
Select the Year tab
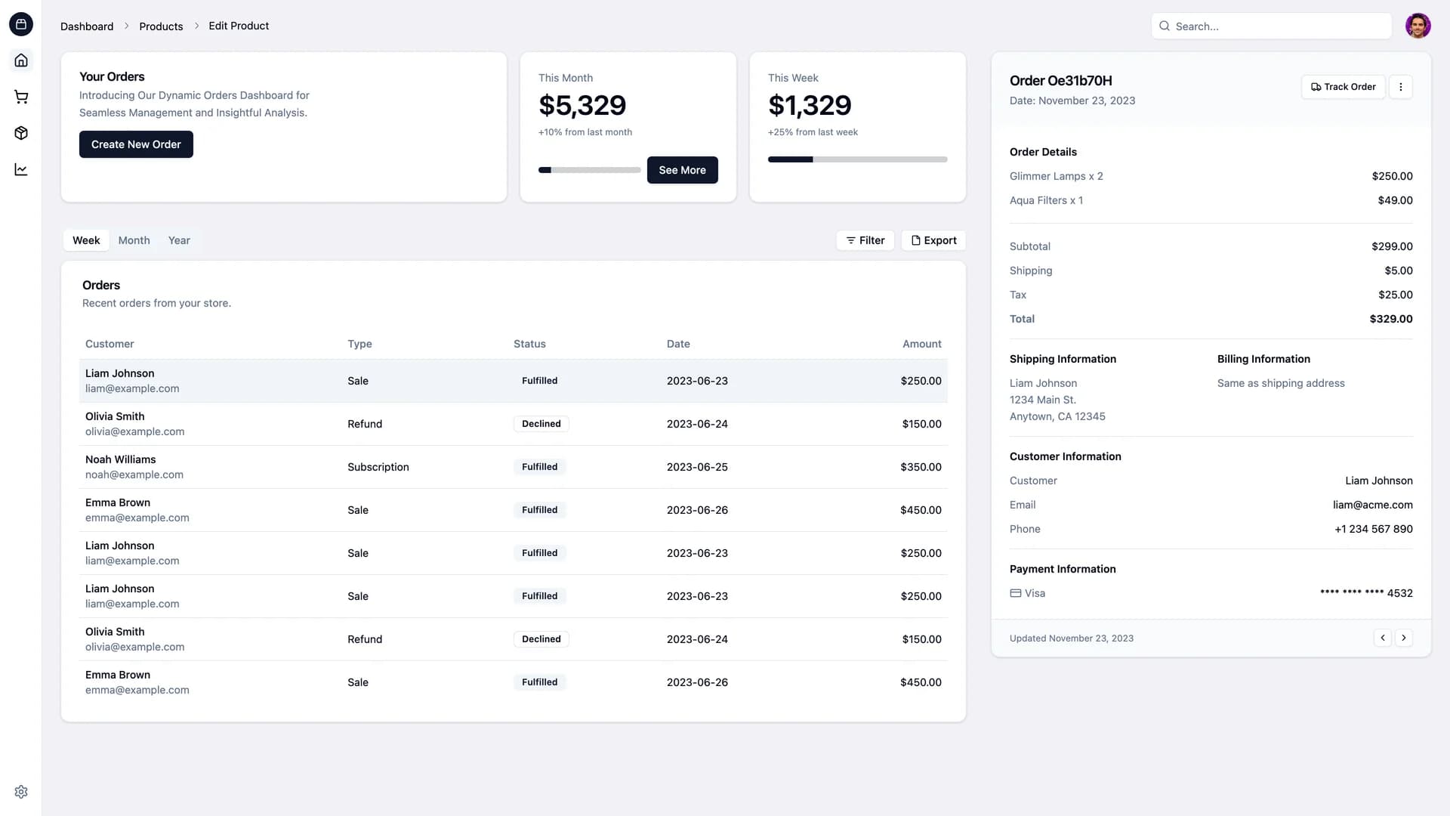pos(178,240)
